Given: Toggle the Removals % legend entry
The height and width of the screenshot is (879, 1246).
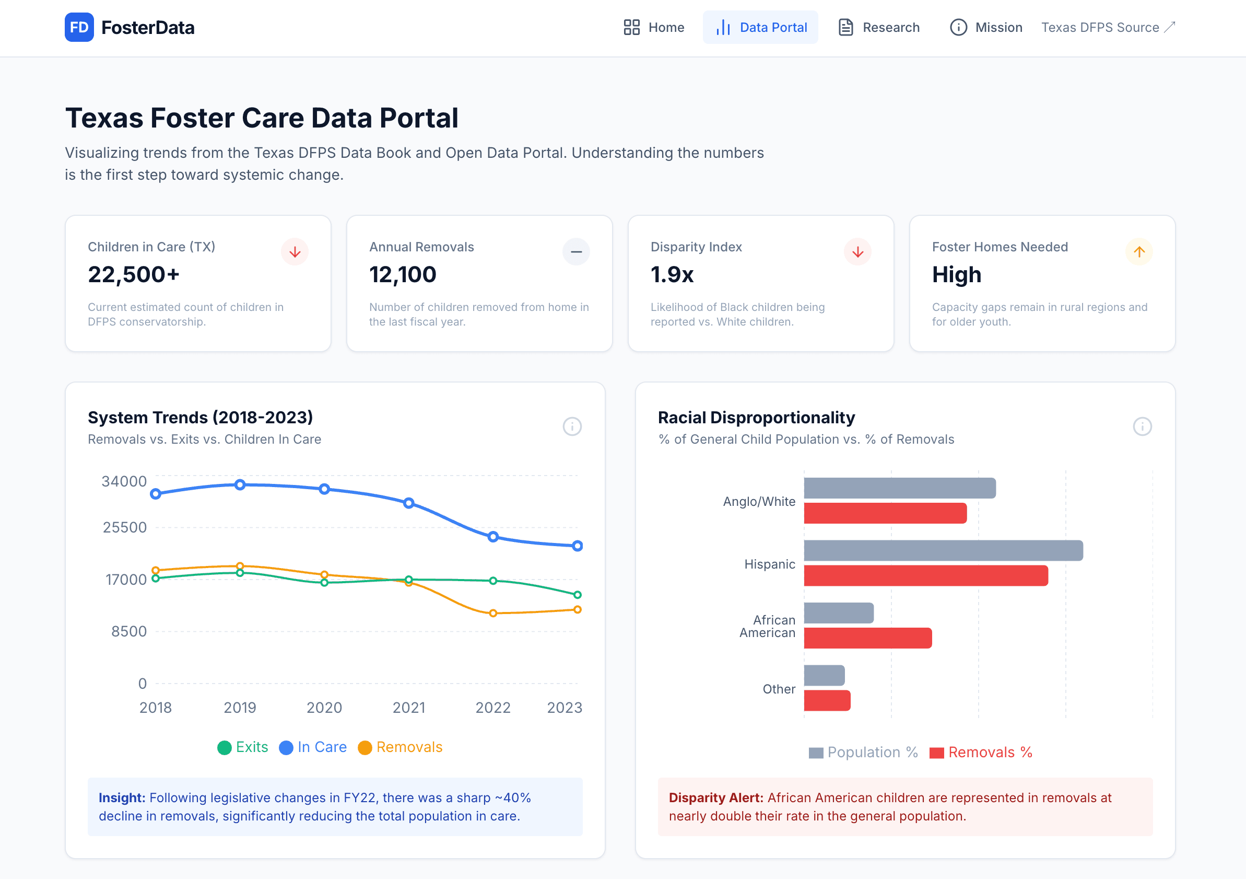Looking at the screenshot, I should [981, 752].
